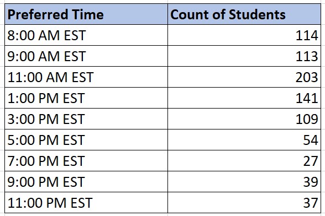Select the cell with value 113
325x216 pixels.
244,56
